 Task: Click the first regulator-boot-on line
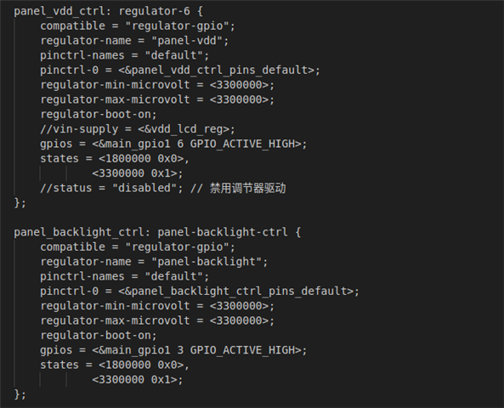point(99,115)
